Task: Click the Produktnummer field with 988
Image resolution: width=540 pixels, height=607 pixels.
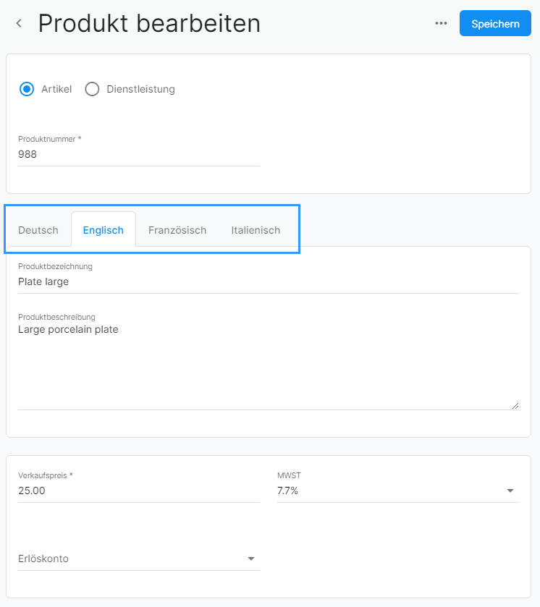Action: [139, 154]
